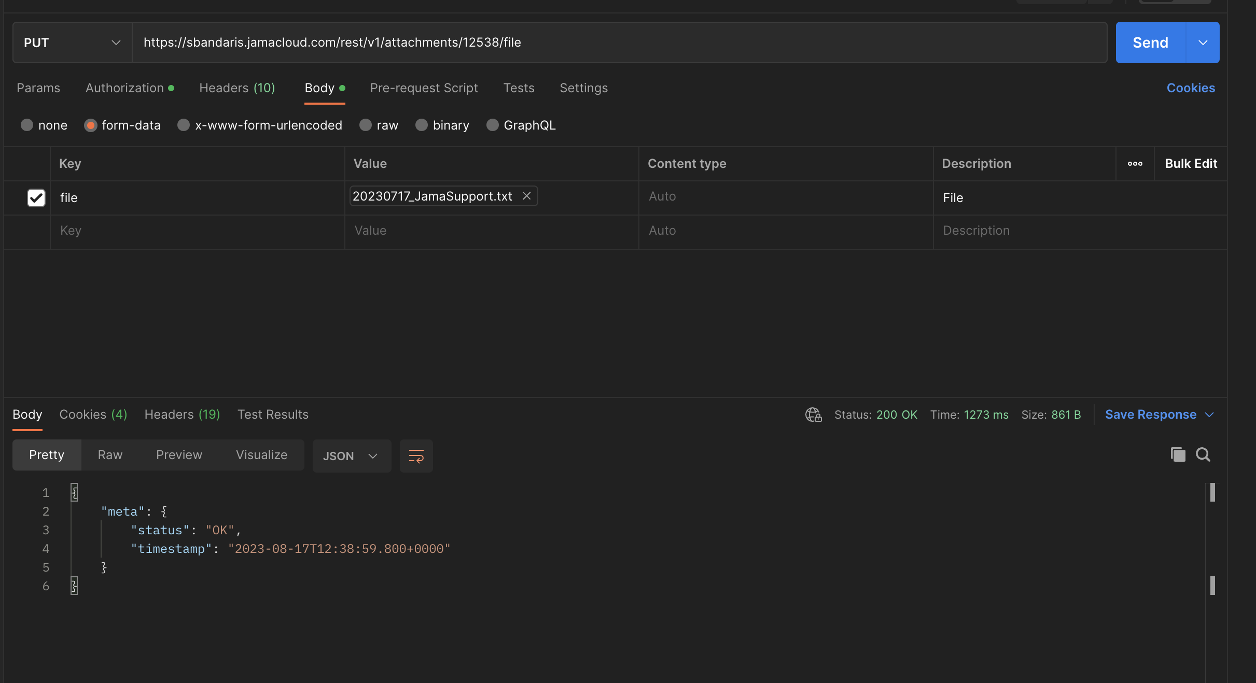Switch response view to Preview
Viewport: 1256px width, 683px height.
click(179, 455)
